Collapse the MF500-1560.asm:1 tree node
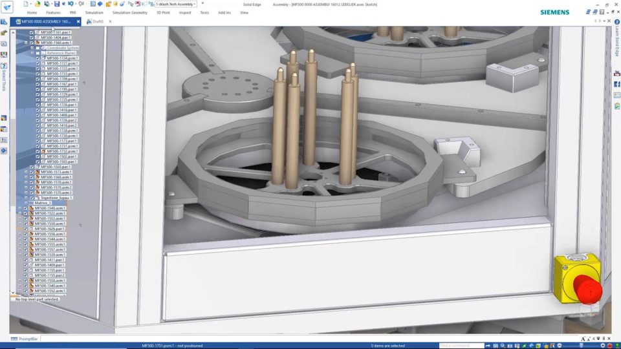This screenshot has height=349, width=621. [x=26, y=43]
